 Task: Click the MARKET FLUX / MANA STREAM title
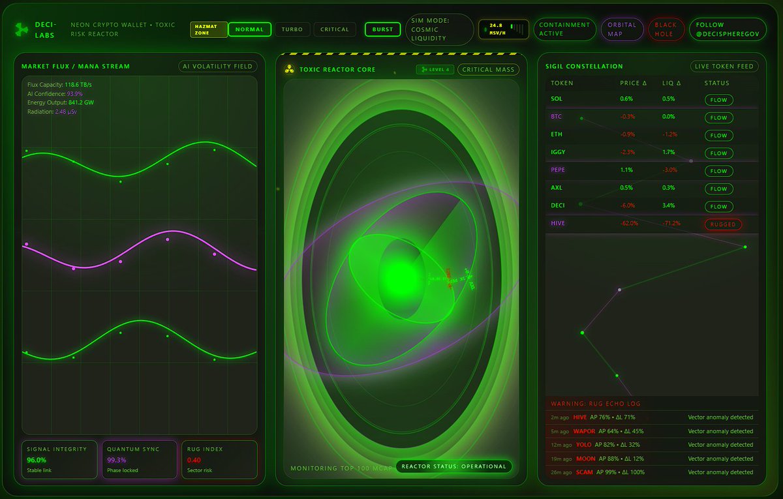click(x=76, y=66)
